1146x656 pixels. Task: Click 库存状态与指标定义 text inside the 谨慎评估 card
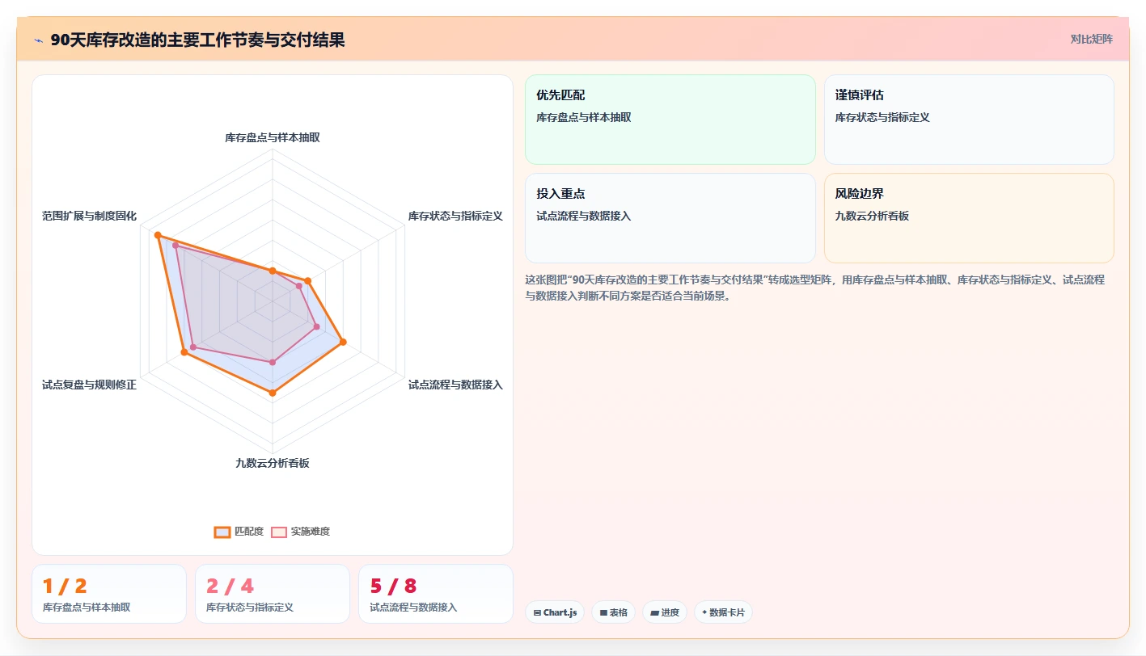[x=882, y=117]
